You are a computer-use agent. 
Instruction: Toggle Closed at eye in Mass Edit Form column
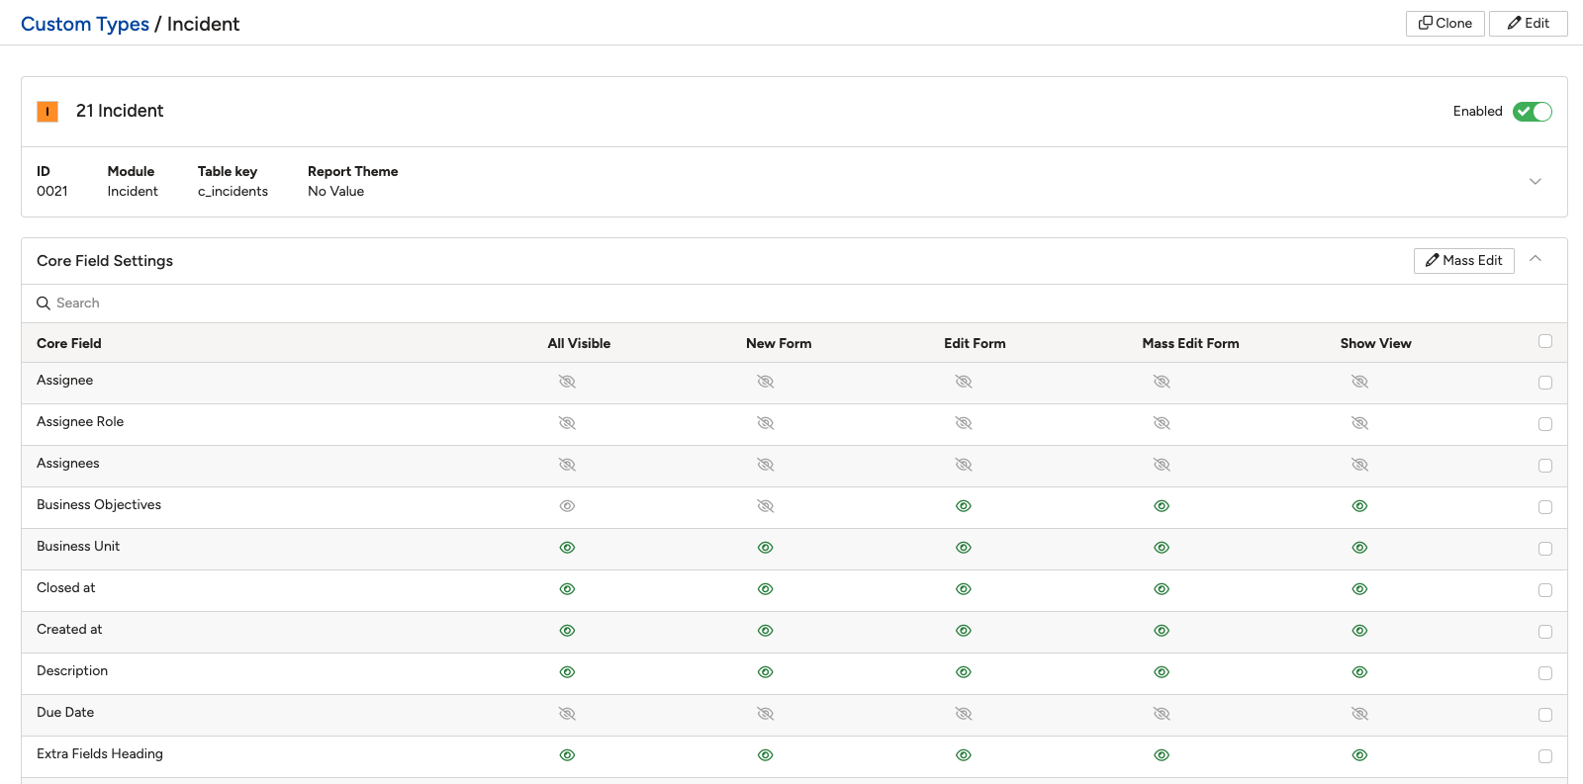(1162, 589)
